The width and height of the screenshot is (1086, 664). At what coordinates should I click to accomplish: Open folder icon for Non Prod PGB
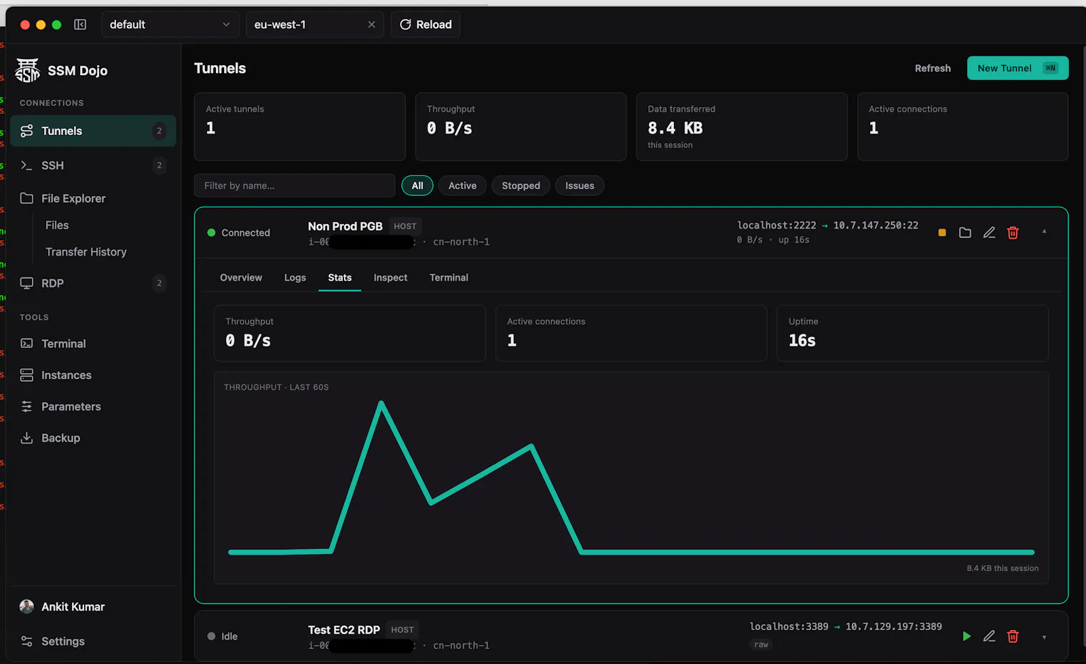click(965, 233)
